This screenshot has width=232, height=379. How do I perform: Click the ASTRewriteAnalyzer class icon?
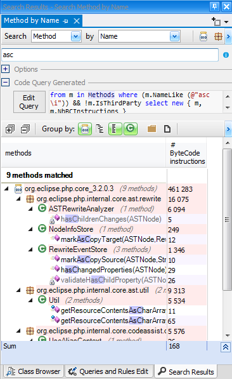42,208
